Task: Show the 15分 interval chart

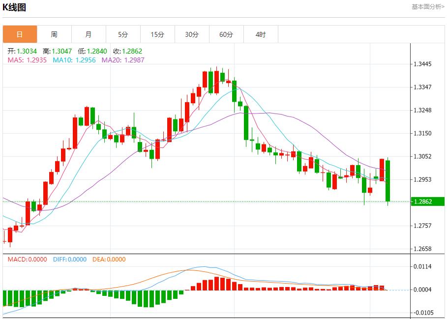Action: [x=157, y=34]
